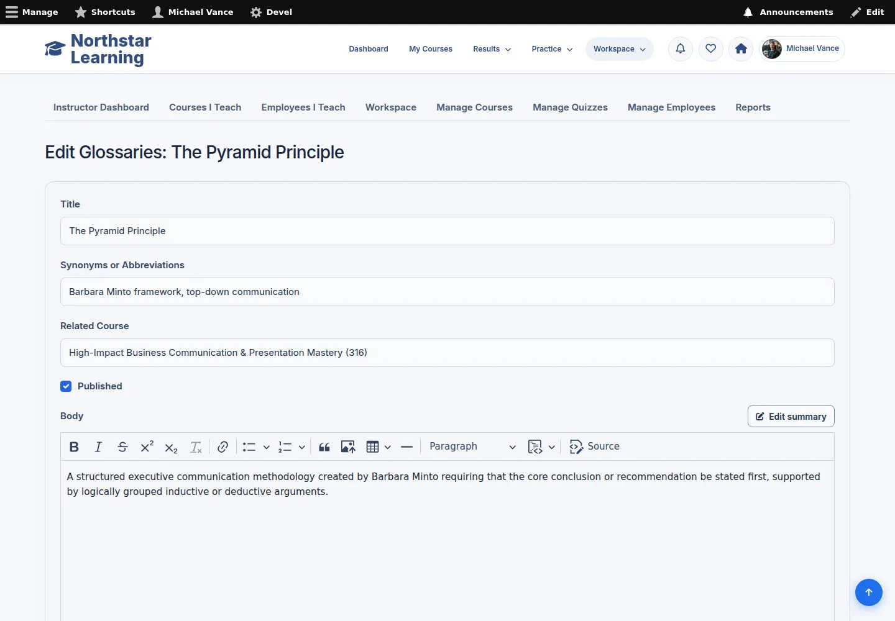Viewport: 895px width, 621px height.
Task: Open Shortcuts in admin toolbar
Action: click(105, 12)
